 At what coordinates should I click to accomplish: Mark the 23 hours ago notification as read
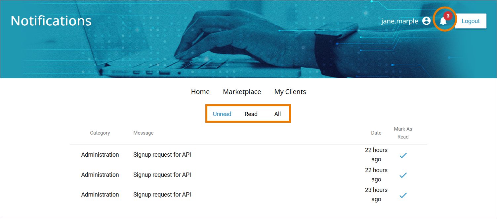403,195
